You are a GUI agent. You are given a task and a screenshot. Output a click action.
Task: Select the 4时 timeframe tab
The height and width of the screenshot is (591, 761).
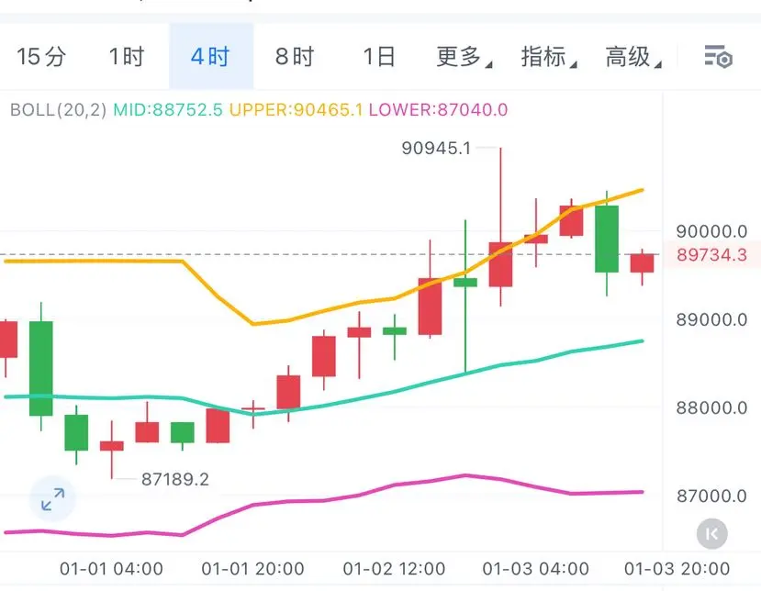click(210, 56)
